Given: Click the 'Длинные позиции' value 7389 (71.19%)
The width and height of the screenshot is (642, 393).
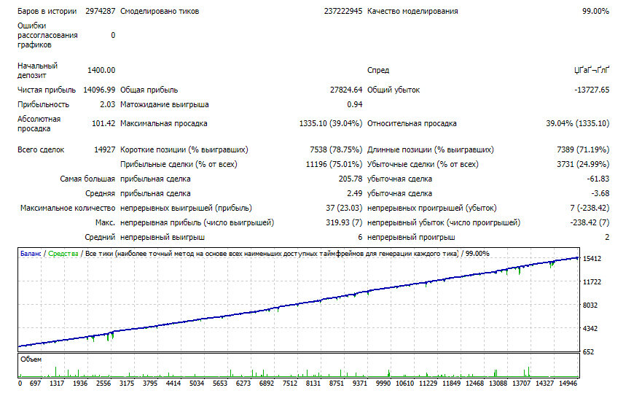Looking at the screenshot, I should [583, 149].
